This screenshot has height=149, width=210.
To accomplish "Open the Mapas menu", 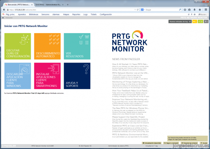I will point(66,14).
